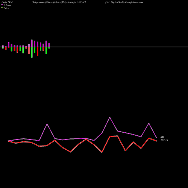Click the 'Price' legend label
This screenshot has height=188, width=188.
click(6, 8)
